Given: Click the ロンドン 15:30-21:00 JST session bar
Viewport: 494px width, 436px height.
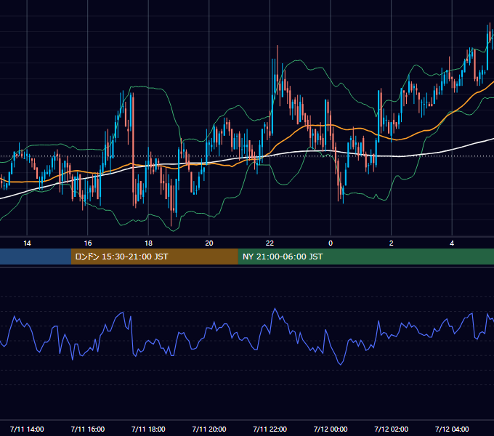Looking at the screenshot, I should pyautogui.click(x=154, y=257).
